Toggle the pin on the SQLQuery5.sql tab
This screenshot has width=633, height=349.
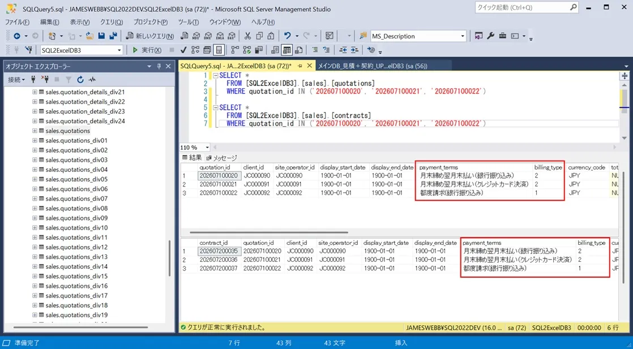pyautogui.click(x=300, y=66)
